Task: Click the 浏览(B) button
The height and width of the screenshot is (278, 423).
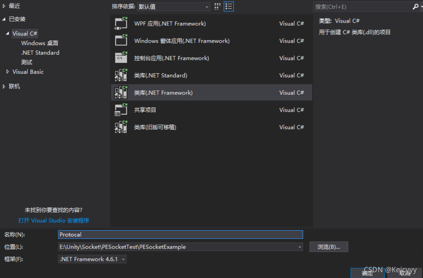Action: [329, 247]
